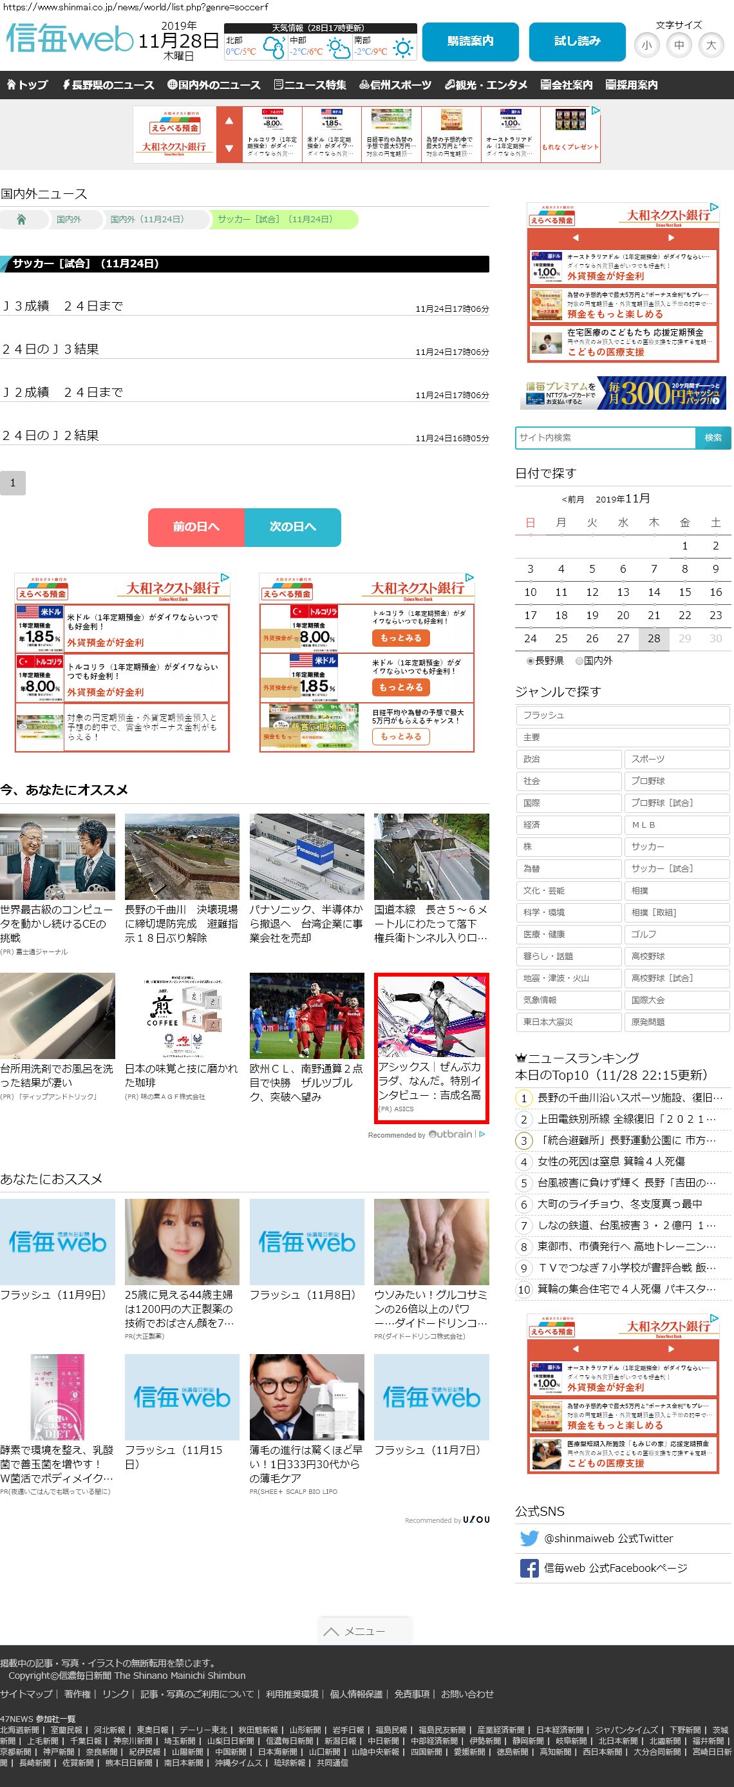This screenshot has height=1787, width=734.
Task: Set font size to 大
Action: coord(710,46)
